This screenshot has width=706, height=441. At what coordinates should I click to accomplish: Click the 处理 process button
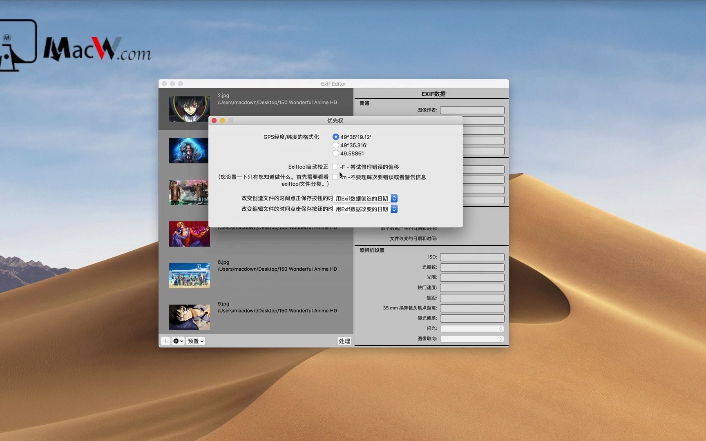click(x=344, y=341)
